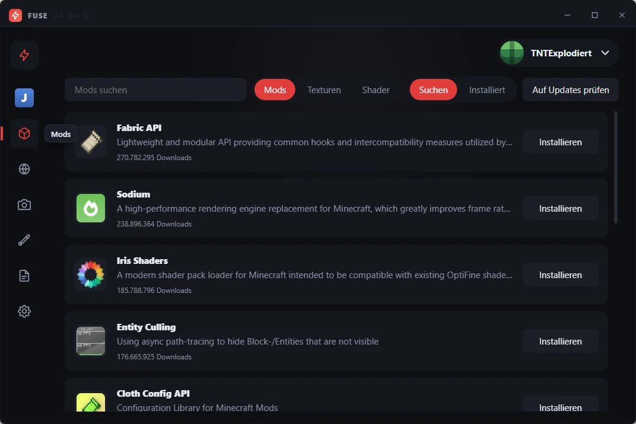Screen dimensions: 636x424
Task: Install the Cloth Config API mod
Action: pos(561,404)
